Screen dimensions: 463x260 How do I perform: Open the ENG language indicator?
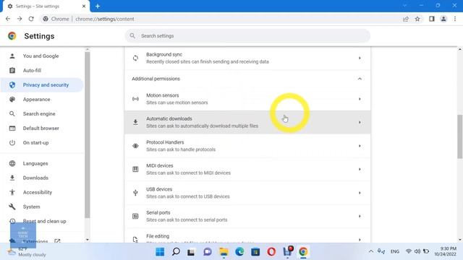click(x=395, y=251)
